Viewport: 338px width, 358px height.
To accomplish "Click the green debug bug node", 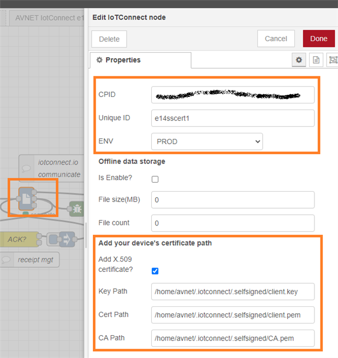I will [75, 208].
